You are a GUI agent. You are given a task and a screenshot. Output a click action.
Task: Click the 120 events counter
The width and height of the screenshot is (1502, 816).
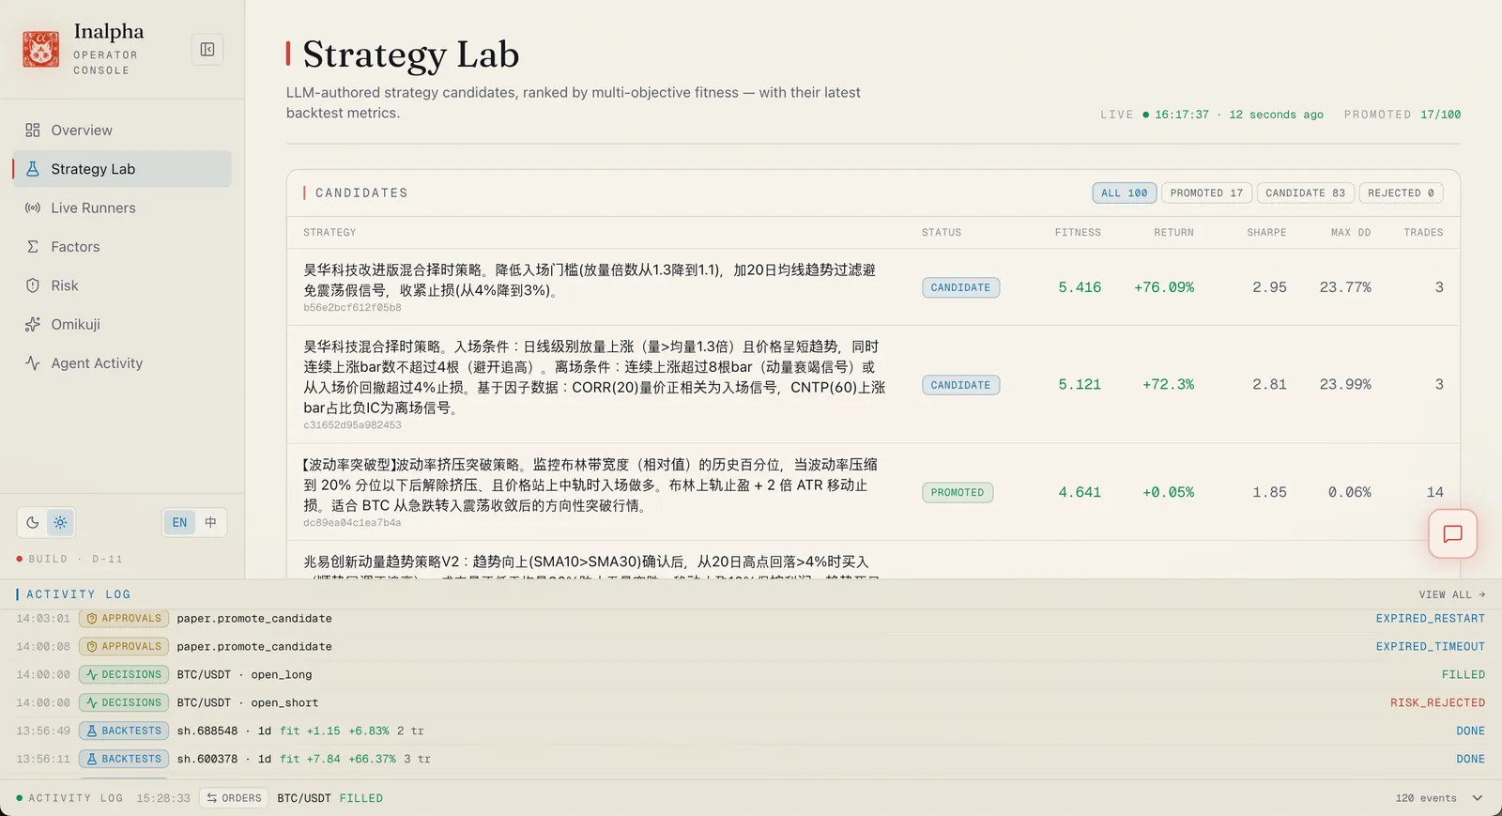pos(1426,798)
